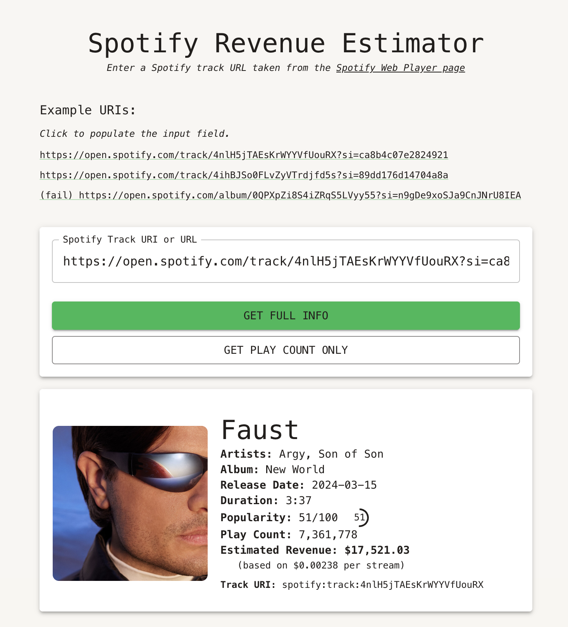The height and width of the screenshot is (627, 568).
Task: Click GET PLAY COUNT ONLY
Action: [285, 350]
